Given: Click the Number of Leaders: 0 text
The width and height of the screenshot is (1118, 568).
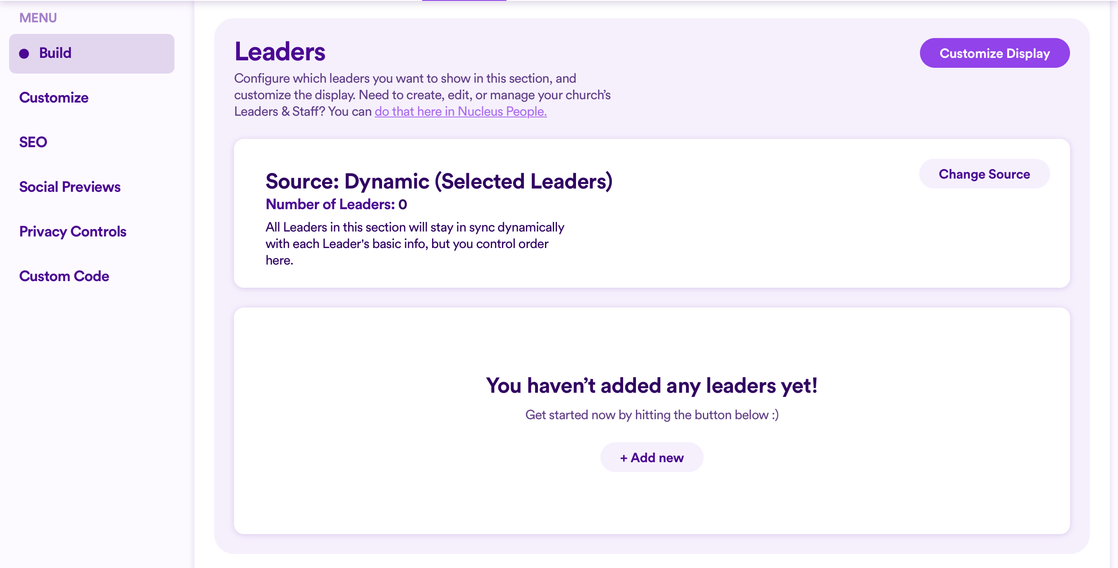Looking at the screenshot, I should coord(336,204).
